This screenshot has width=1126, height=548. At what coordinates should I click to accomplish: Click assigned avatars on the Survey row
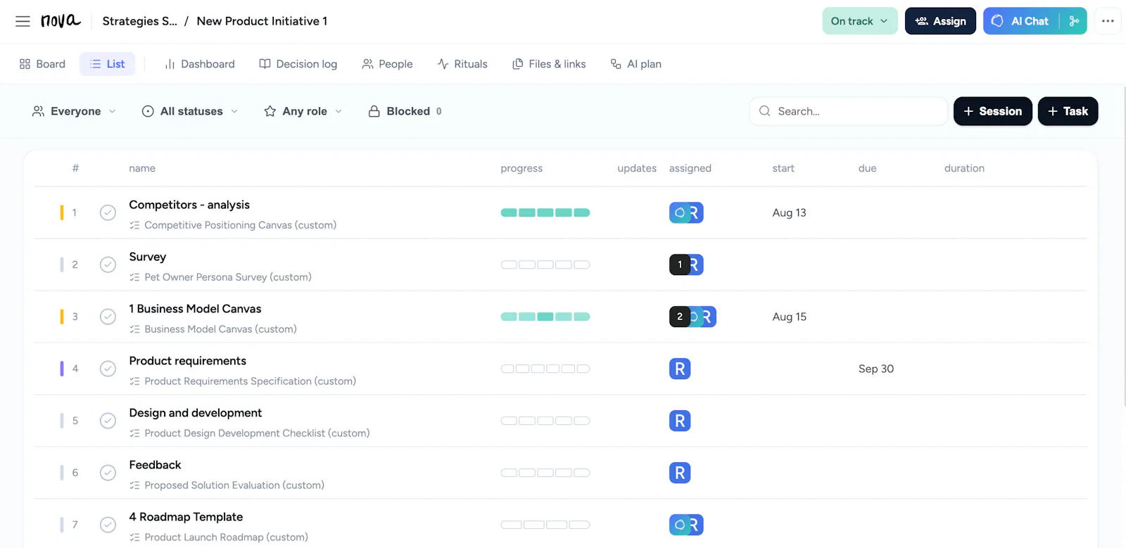tap(686, 265)
